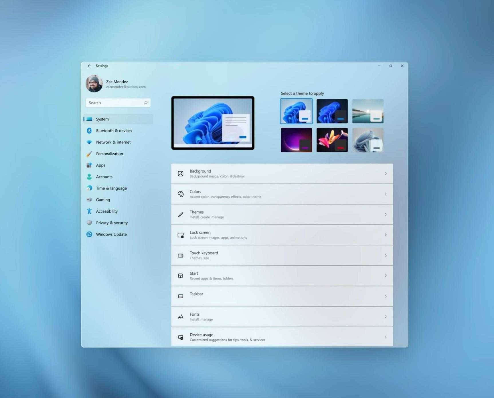Expand the Touch keyboard row chevron
Screen dimensions: 494x398
(386, 256)
